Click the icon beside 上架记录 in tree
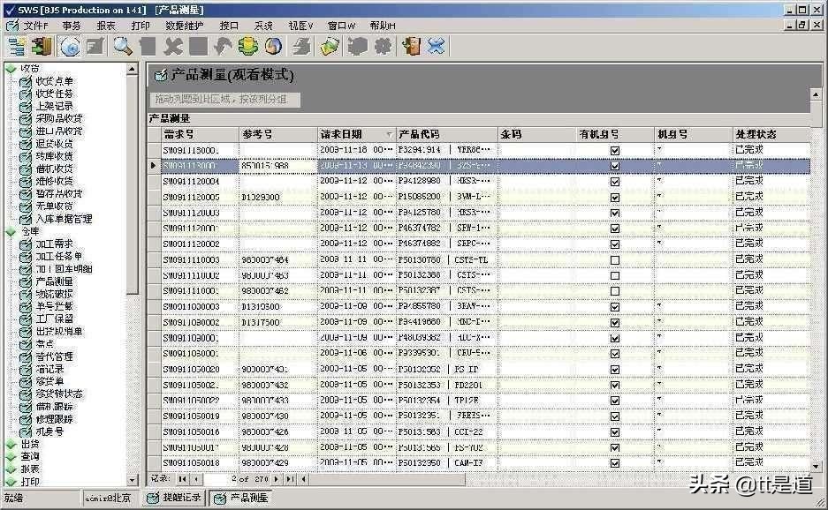The image size is (828, 510). (26, 107)
